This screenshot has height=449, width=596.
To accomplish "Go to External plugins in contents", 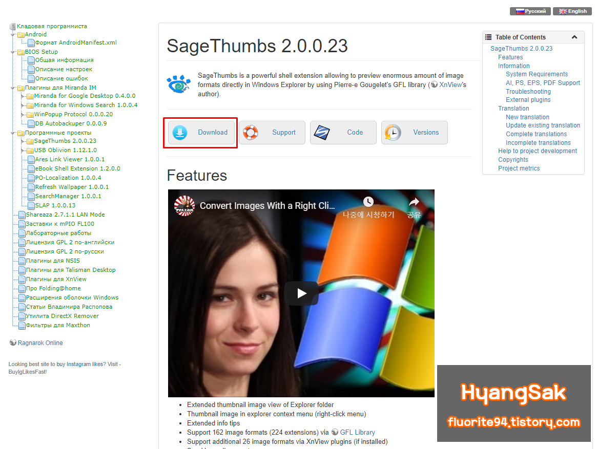I will pos(528,100).
